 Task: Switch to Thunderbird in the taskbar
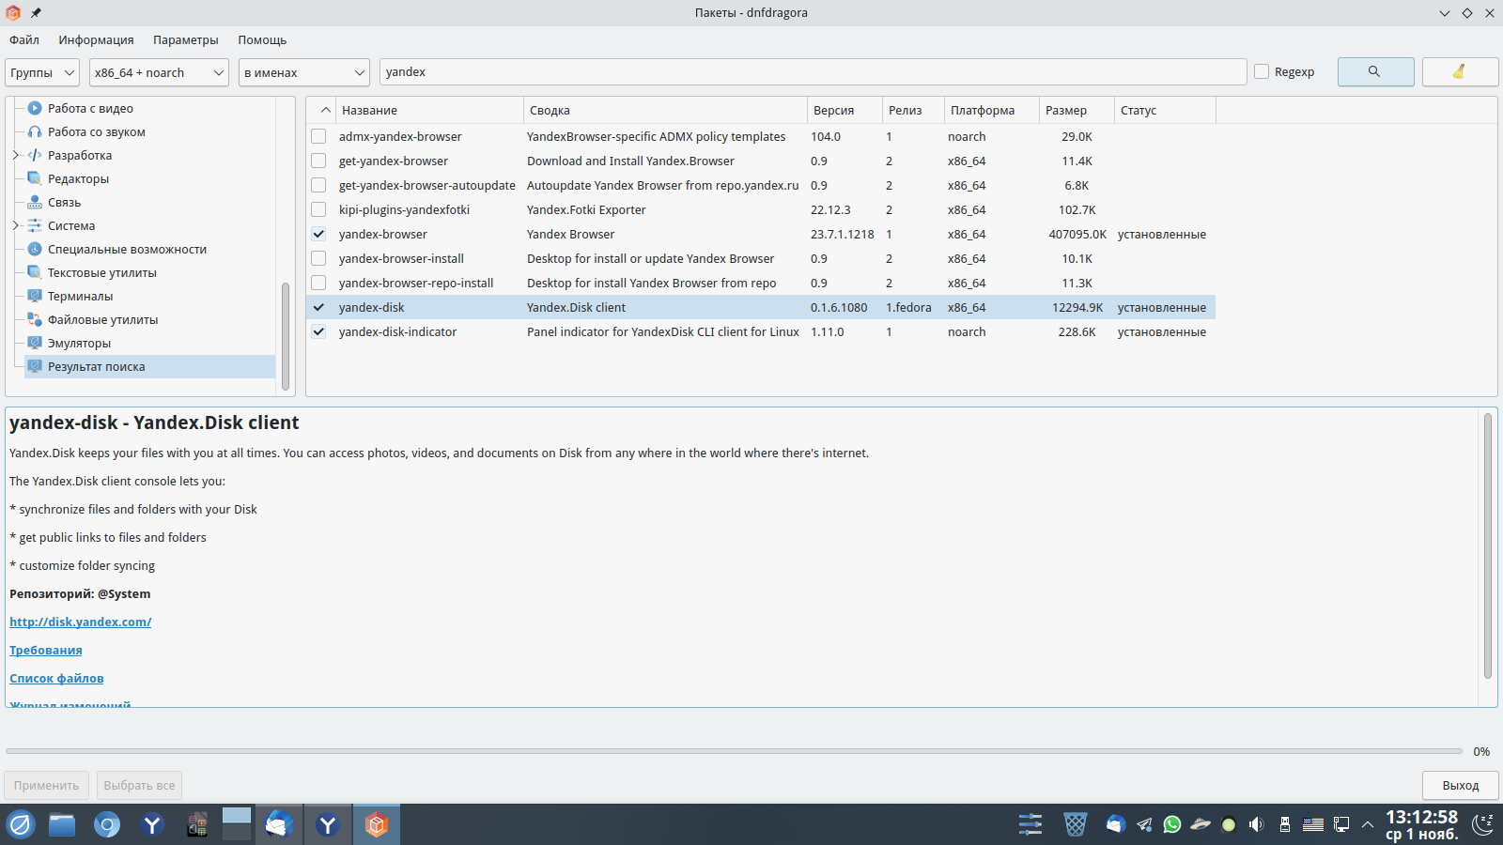(x=279, y=824)
